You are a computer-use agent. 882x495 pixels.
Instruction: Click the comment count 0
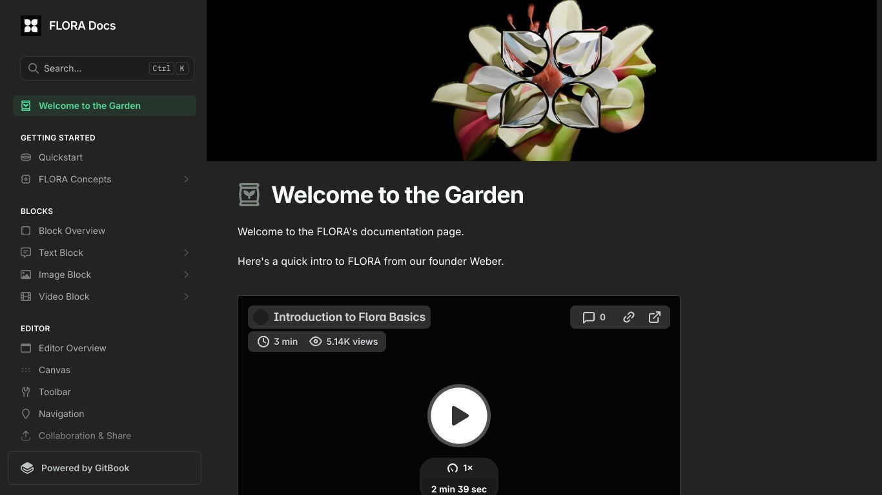click(x=602, y=317)
